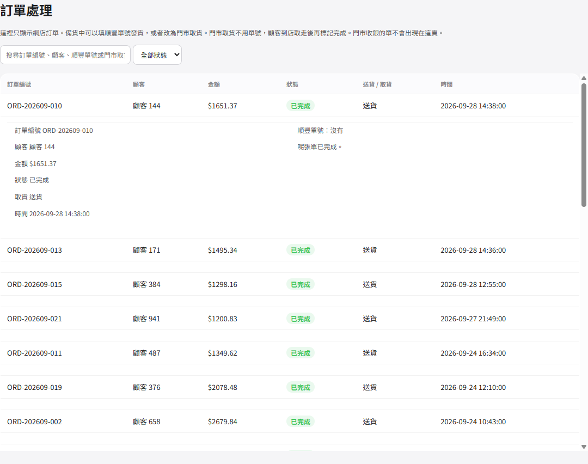Click 已完成 badge for 顧客 171

tap(301, 250)
